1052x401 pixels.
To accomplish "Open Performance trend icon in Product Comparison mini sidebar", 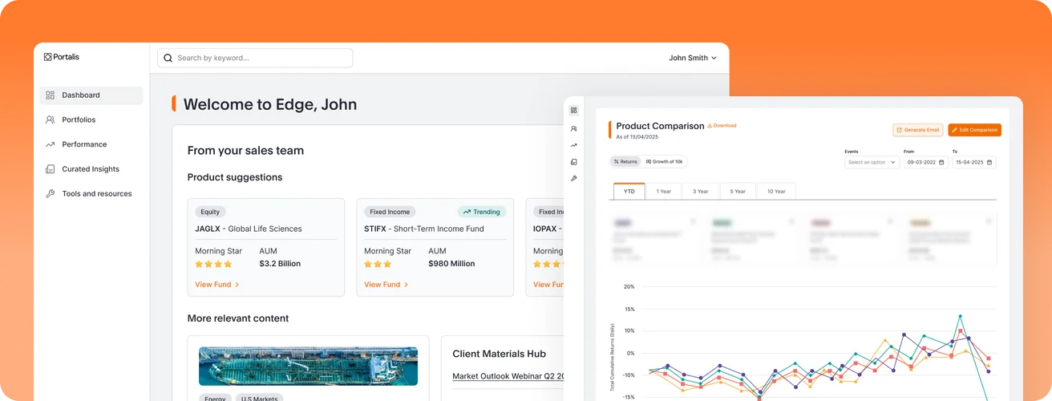I will click(x=573, y=145).
